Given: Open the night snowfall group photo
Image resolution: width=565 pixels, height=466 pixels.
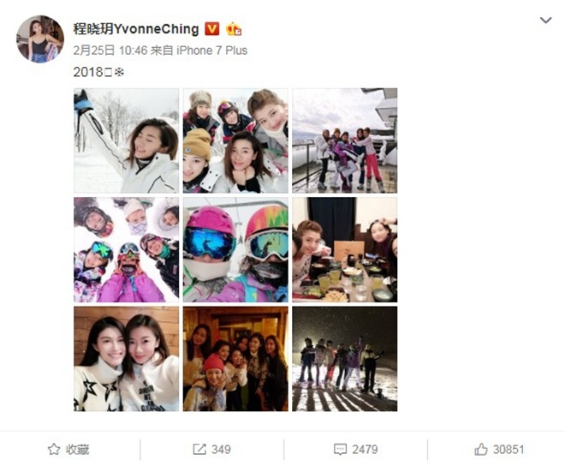Looking at the screenshot, I should (344, 359).
